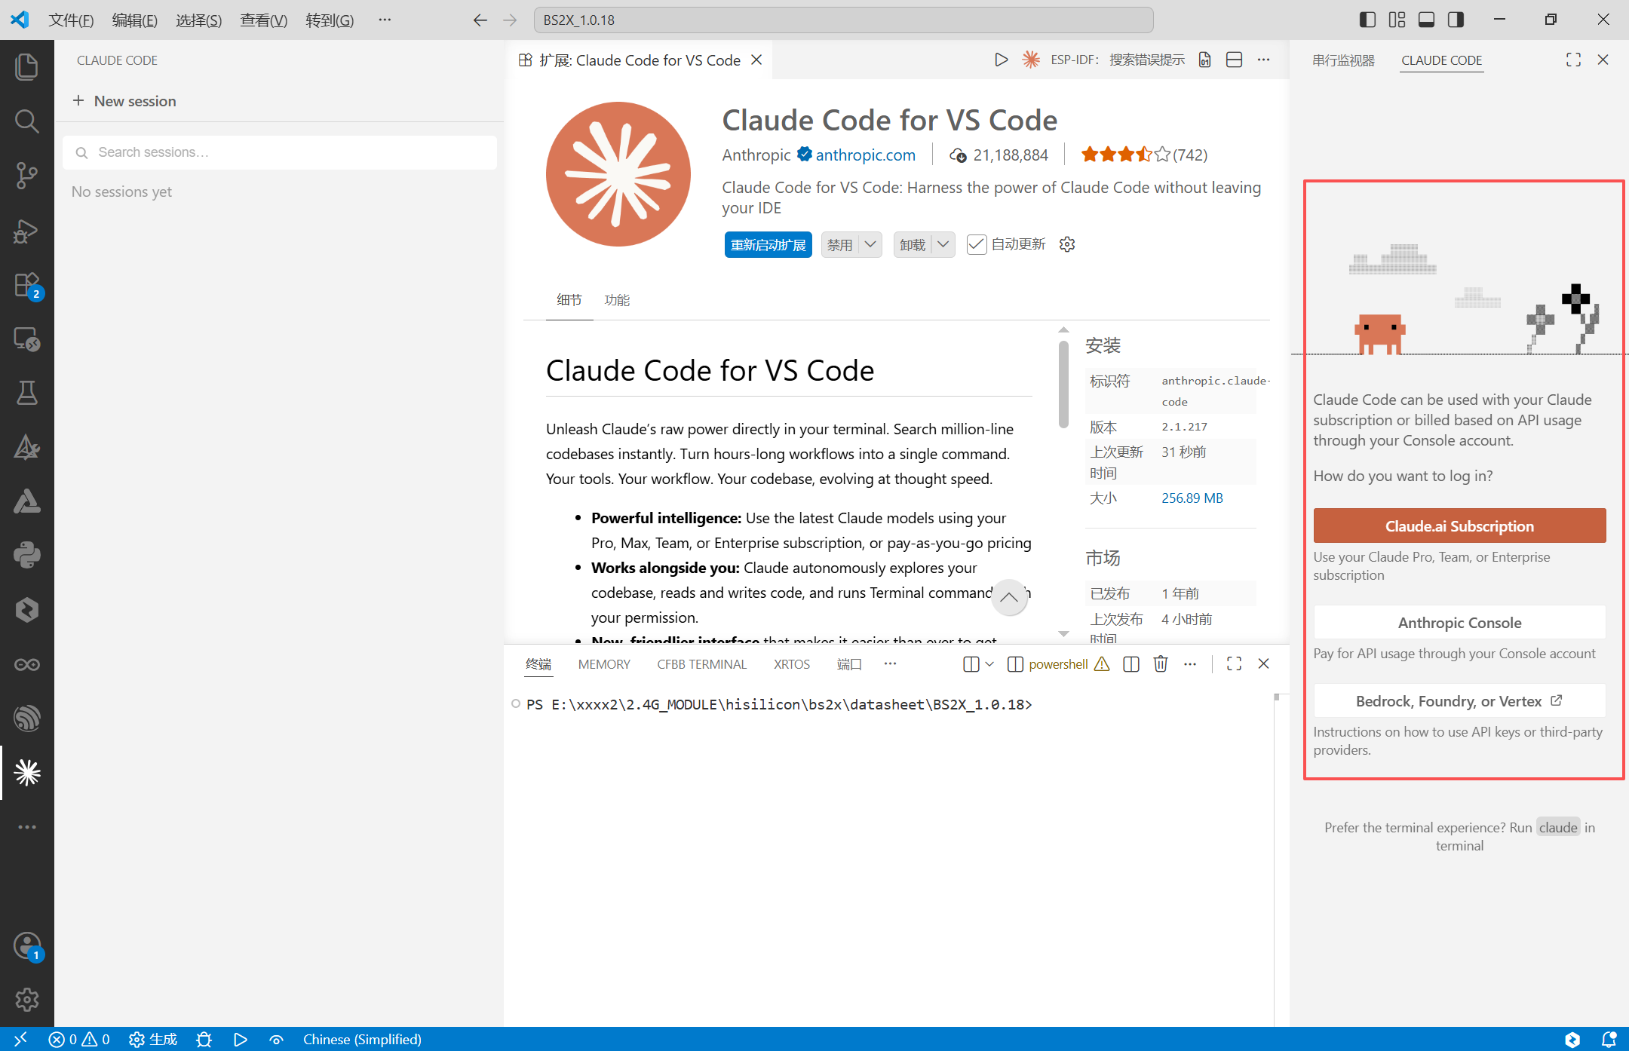Open the Testing flask view
The width and height of the screenshot is (1629, 1051).
click(27, 393)
